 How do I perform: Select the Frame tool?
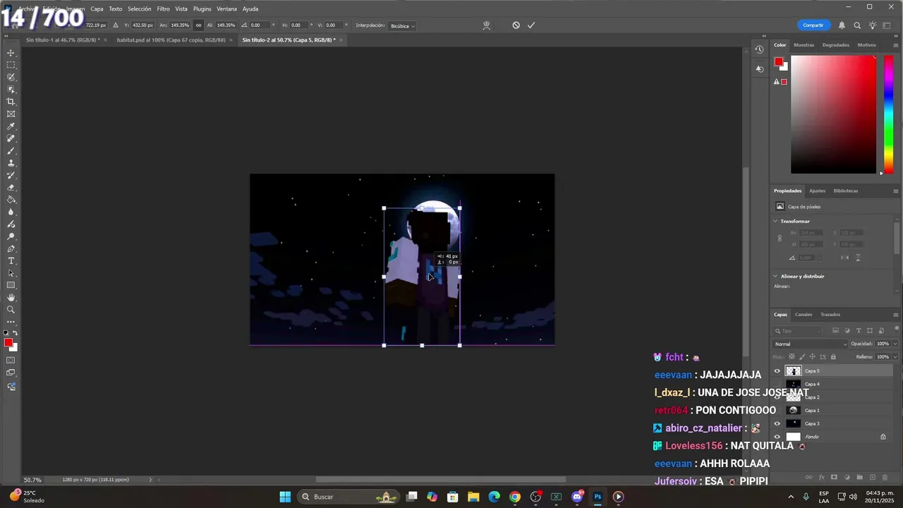(11, 114)
